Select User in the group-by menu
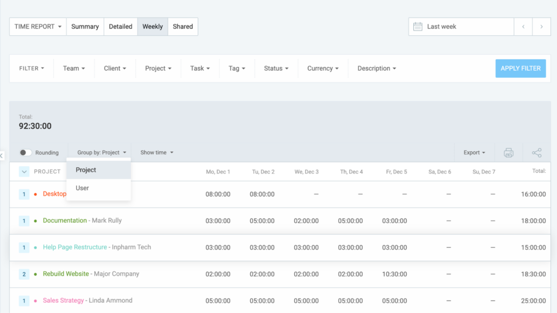Screen dimensions: 557x313 [x=82, y=188]
